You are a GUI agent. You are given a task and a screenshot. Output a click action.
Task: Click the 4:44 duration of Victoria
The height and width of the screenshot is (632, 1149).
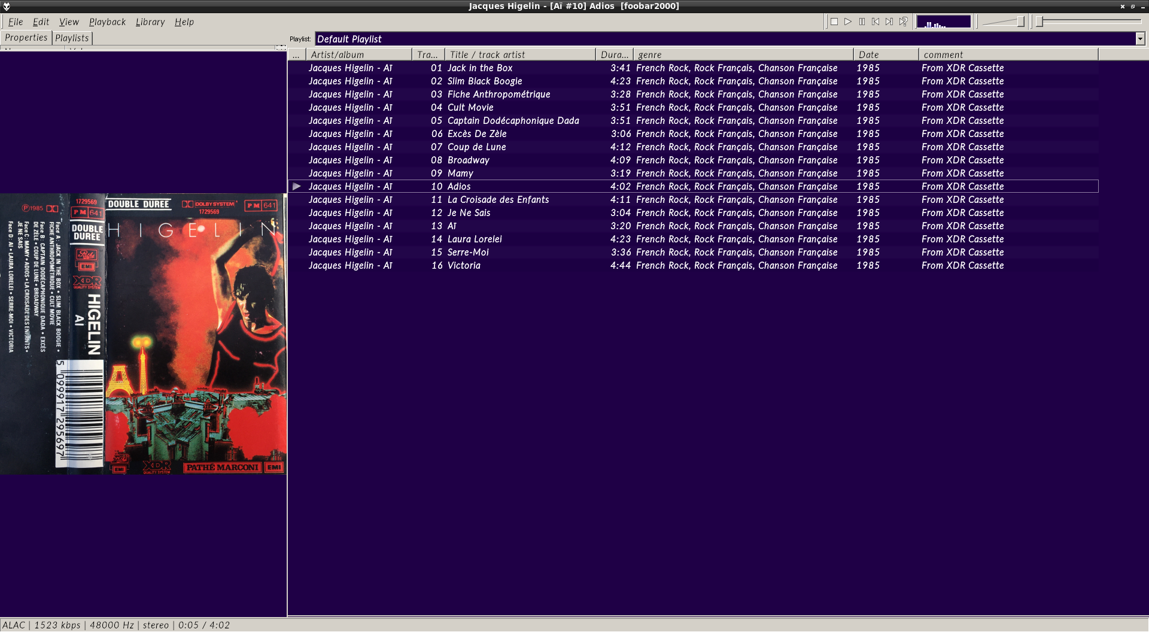click(x=621, y=266)
